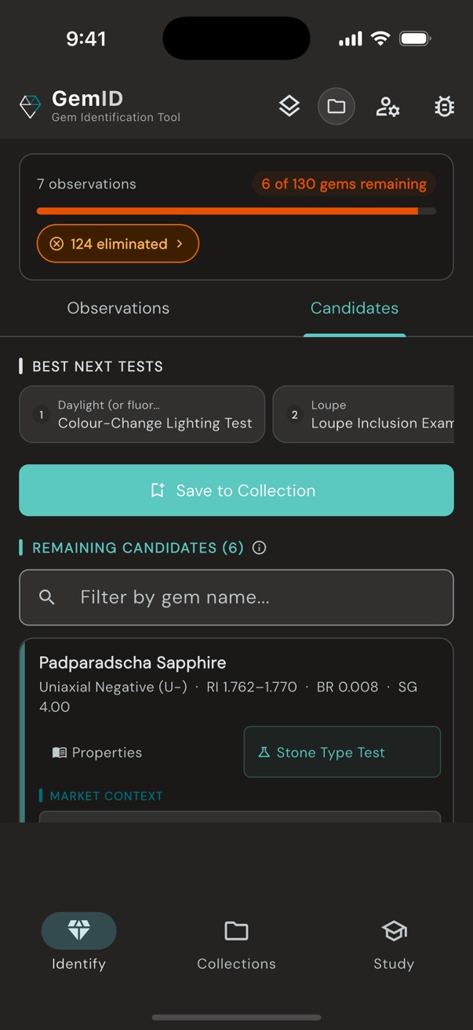Image resolution: width=473 pixels, height=1030 pixels.
Task: Select the Candidates tab
Action: 355,308
